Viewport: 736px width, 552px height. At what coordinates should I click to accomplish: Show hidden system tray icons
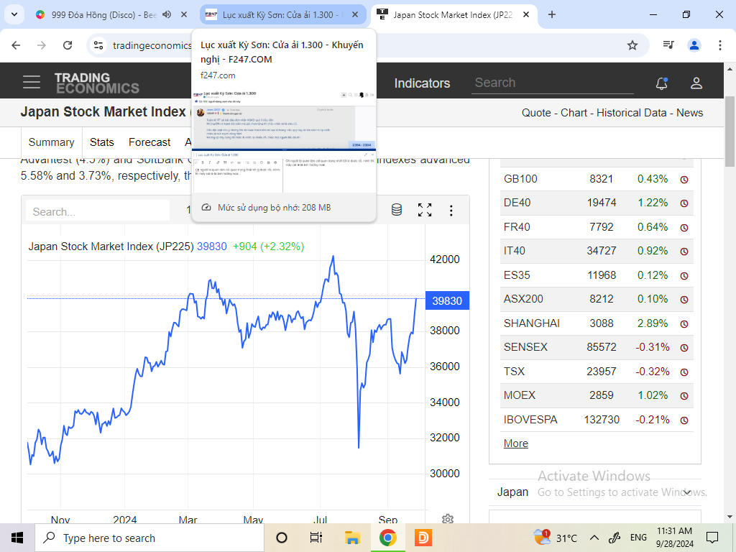pyautogui.click(x=594, y=538)
